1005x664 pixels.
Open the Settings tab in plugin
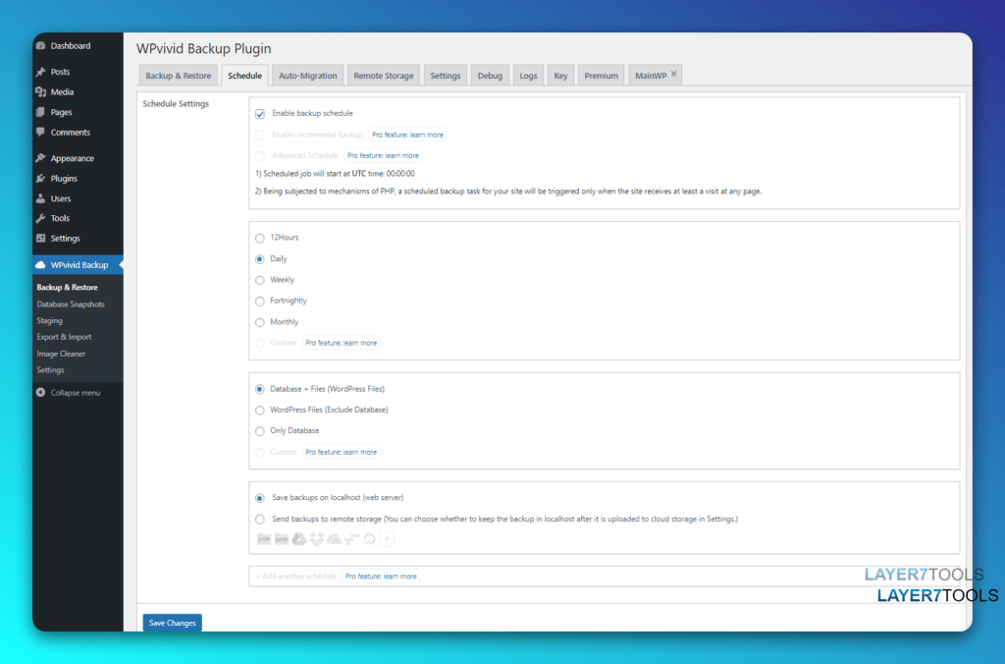[446, 75]
